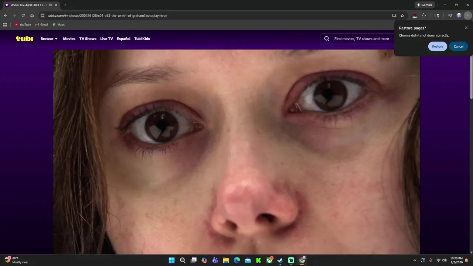The width and height of the screenshot is (473, 266).
Task: Open the Chrome profile avatar
Action: click(x=459, y=16)
